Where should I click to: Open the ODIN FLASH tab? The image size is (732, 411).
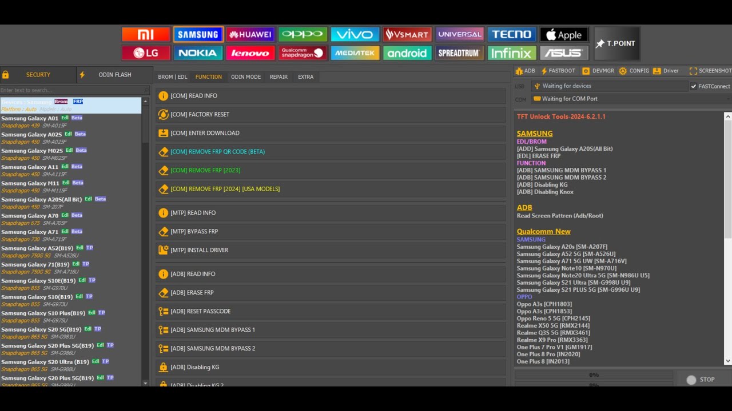114,75
